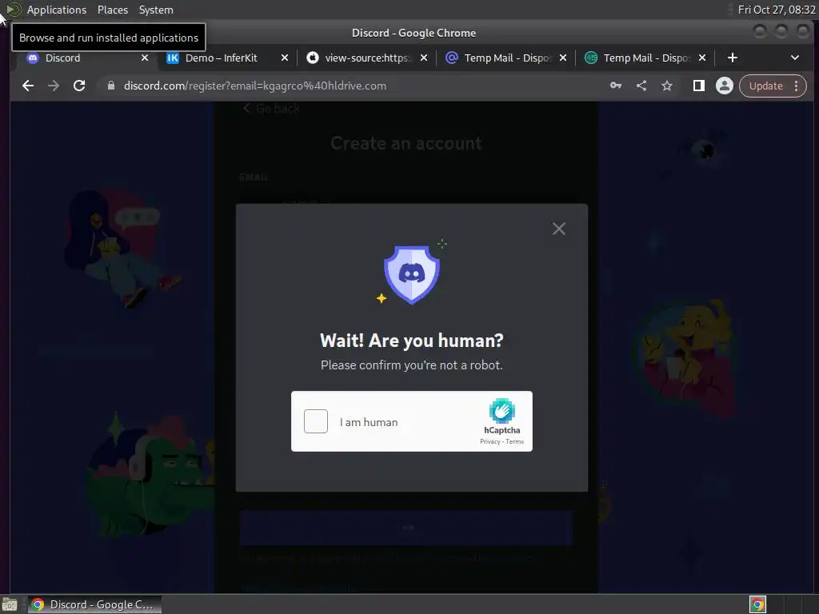Click show desktop icon in bottom panel

point(10,604)
